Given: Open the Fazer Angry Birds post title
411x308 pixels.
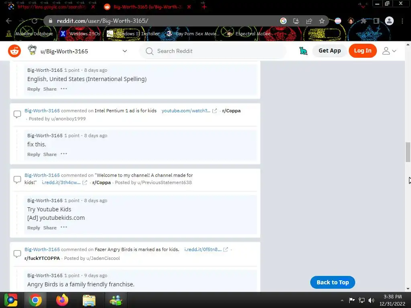Looking at the screenshot, I should [137, 249].
